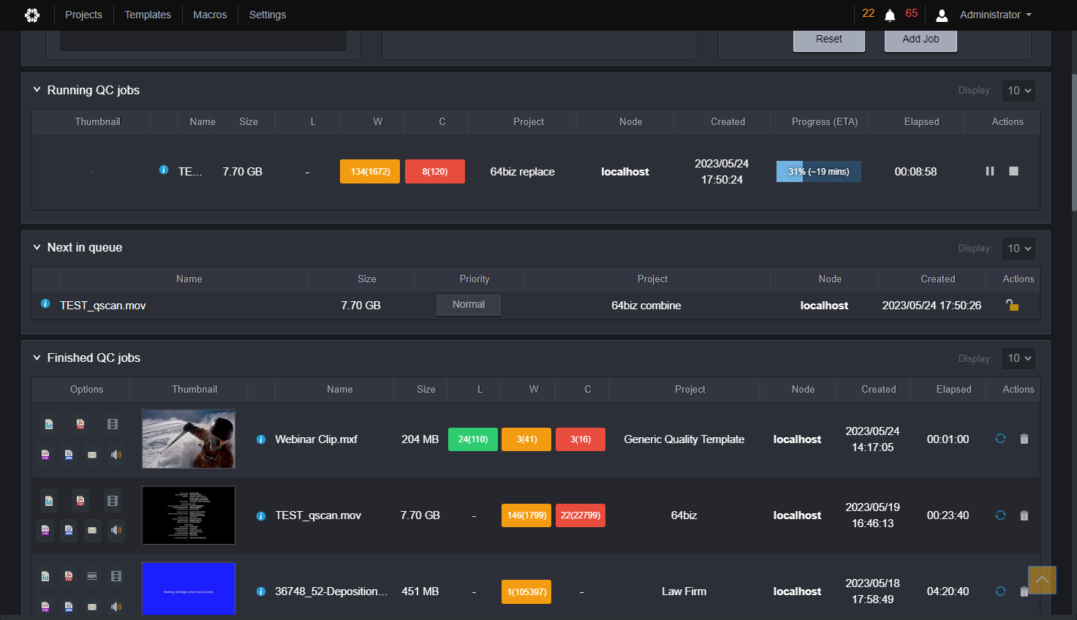
Task: Open chart report for Webinar Clip.mxf
Action: coord(49,424)
